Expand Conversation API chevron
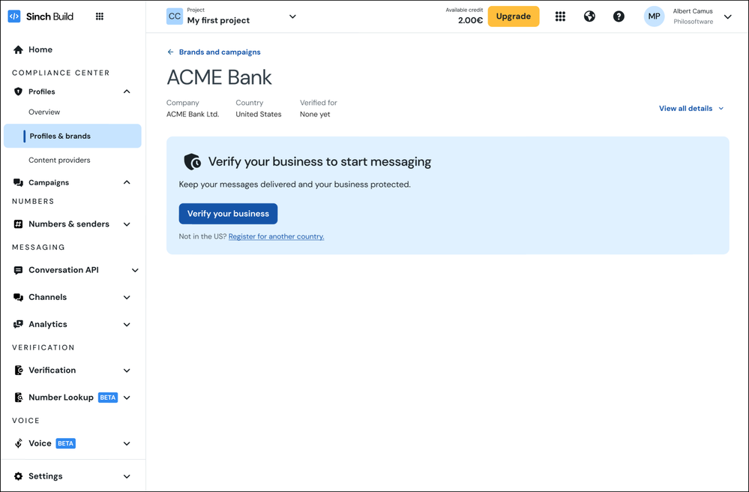This screenshot has width=749, height=492. coord(135,270)
